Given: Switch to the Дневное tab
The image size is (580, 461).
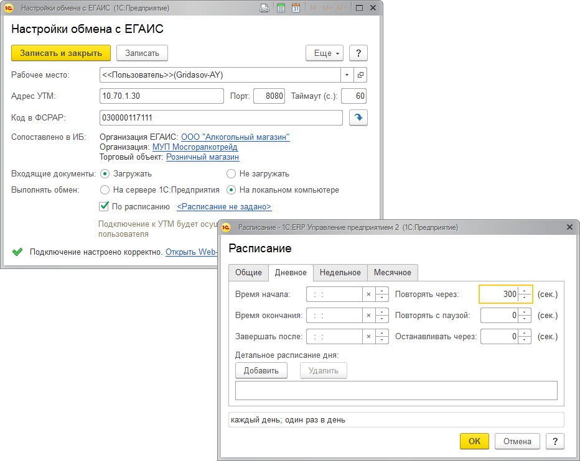Looking at the screenshot, I should click(x=291, y=273).
